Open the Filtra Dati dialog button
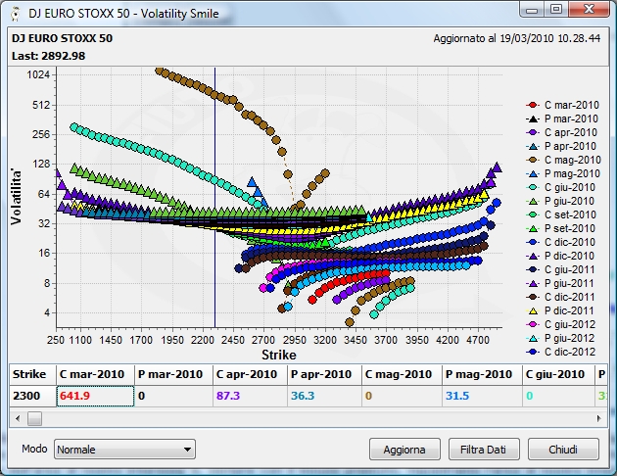Screen dimensions: 617x476 (x=484, y=450)
